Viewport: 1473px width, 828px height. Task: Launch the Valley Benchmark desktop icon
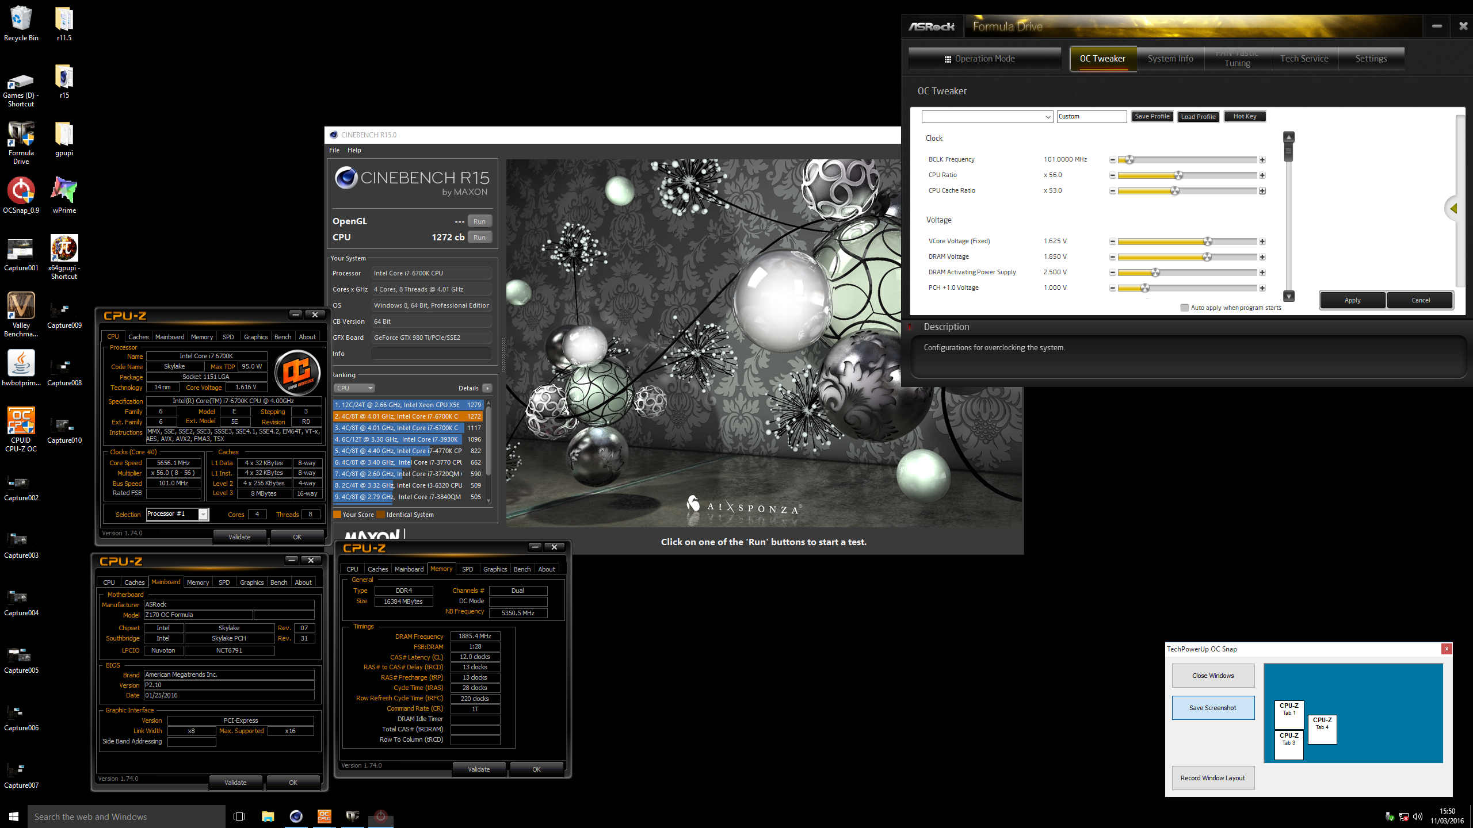pyautogui.click(x=21, y=315)
